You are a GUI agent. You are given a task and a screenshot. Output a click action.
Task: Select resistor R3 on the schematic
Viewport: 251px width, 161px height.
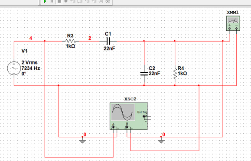click(70, 41)
